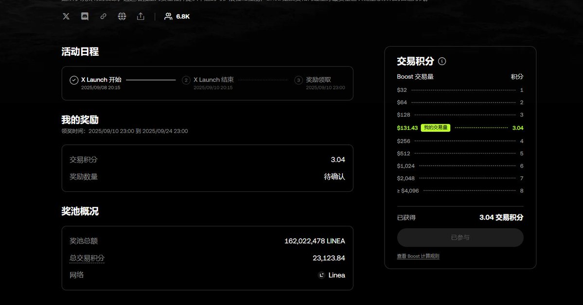Click the 2025/09/10 20:15 end date

pos(213,88)
